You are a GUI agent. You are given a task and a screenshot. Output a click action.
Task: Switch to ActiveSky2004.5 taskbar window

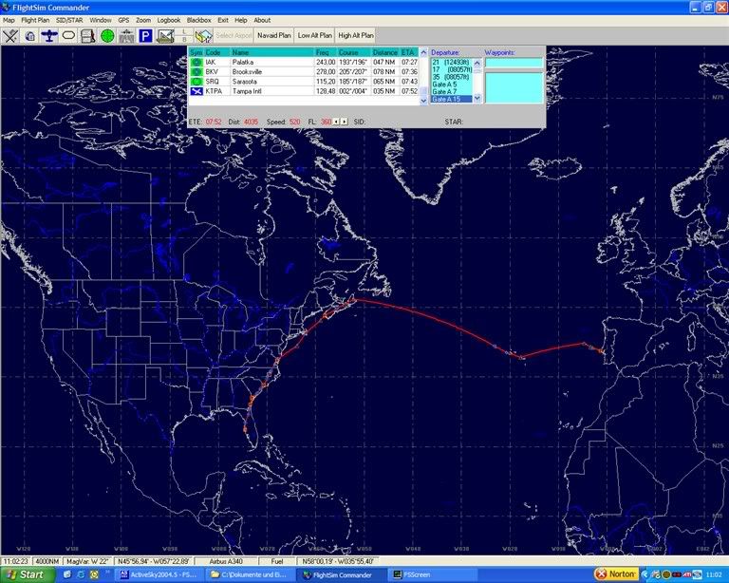coord(159,574)
